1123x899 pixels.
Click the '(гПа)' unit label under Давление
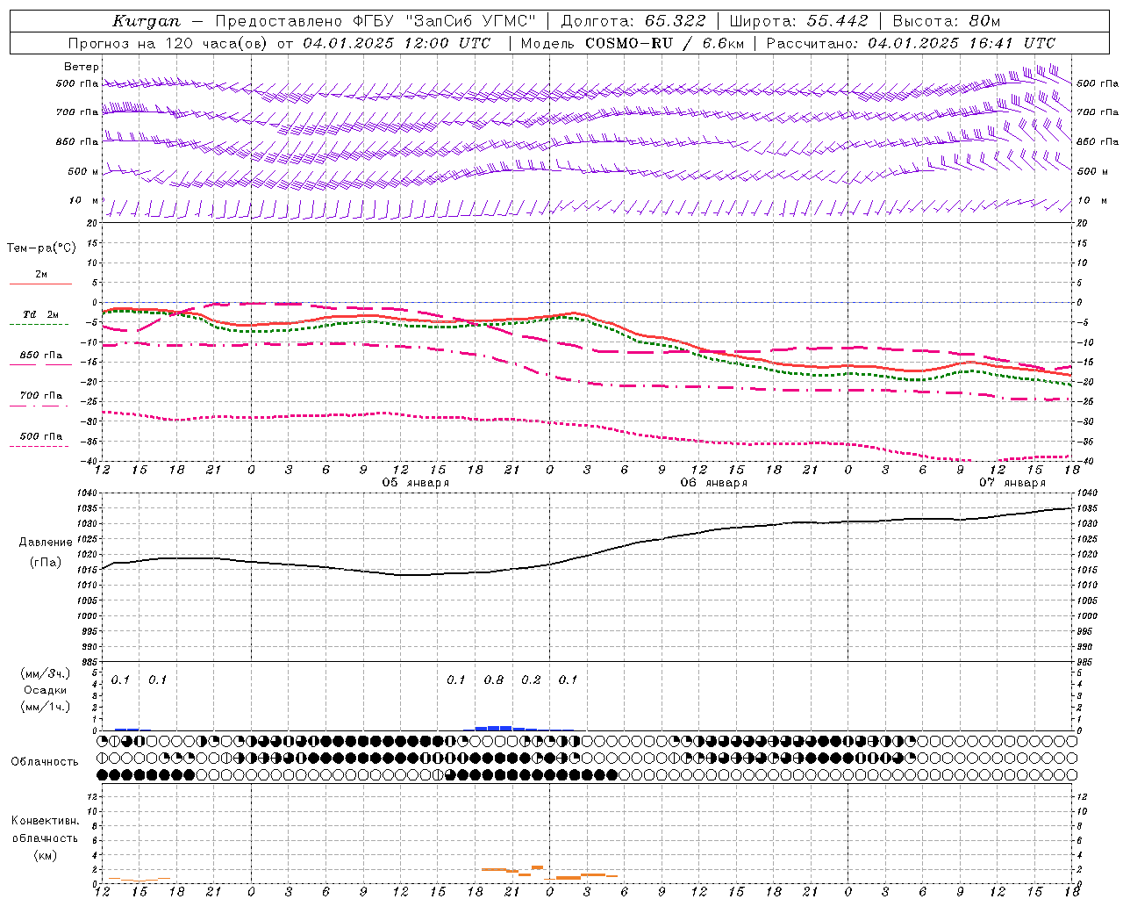pos(46,562)
